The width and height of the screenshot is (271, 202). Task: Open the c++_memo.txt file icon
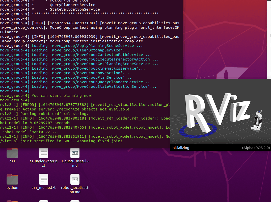tap(44, 179)
